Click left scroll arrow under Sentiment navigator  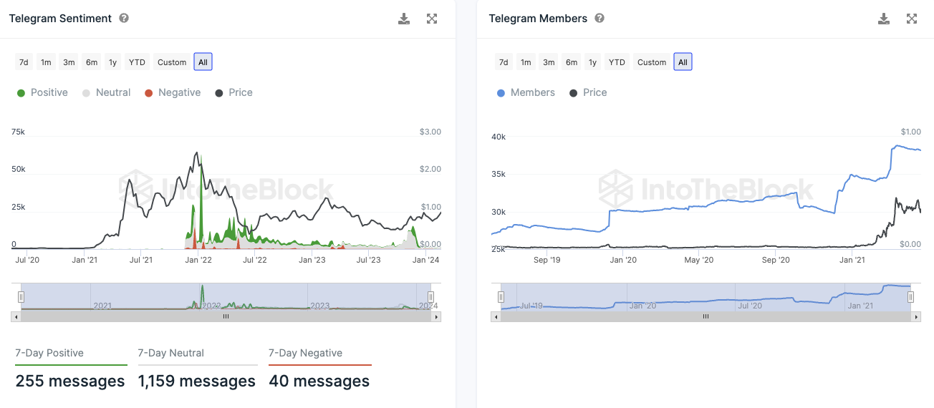(x=16, y=316)
